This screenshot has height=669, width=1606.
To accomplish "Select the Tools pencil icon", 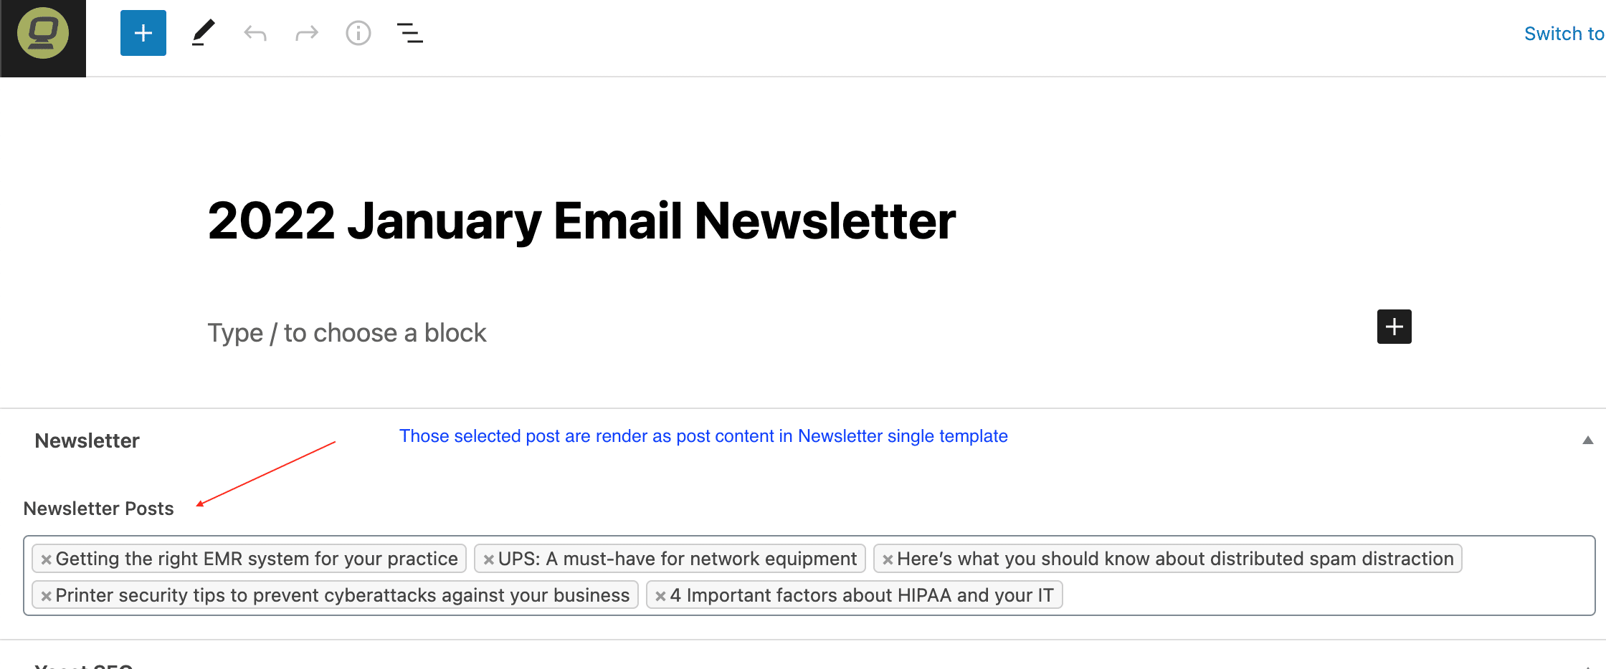I will pos(203,33).
